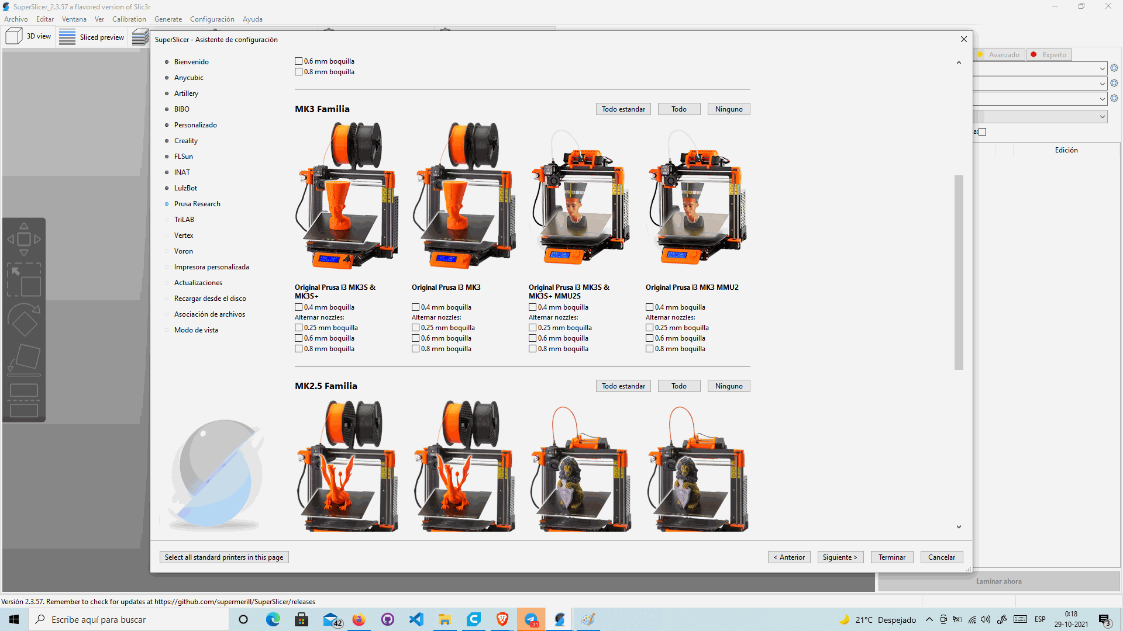Viewport: 1123px width, 631px height.
Task: Check 0.4 mm boquilla for Original Prusa i3 MK3
Action: (x=416, y=307)
